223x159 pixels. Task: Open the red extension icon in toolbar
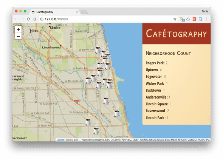194,19
